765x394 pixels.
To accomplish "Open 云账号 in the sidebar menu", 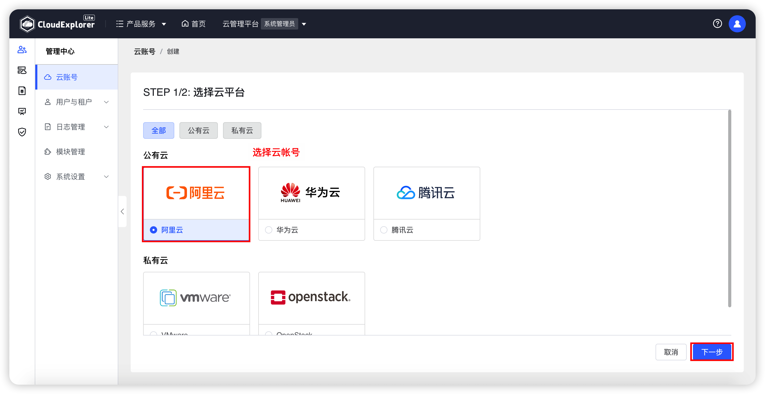I will pyautogui.click(x=77, y=77).
